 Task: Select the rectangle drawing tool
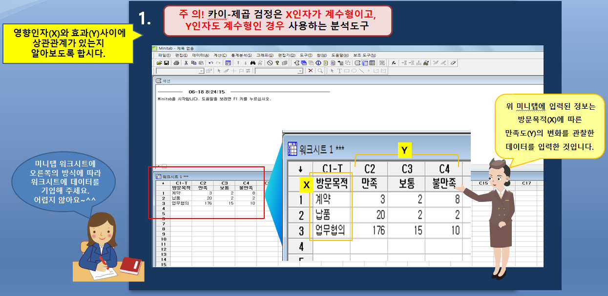coord(348,71)
